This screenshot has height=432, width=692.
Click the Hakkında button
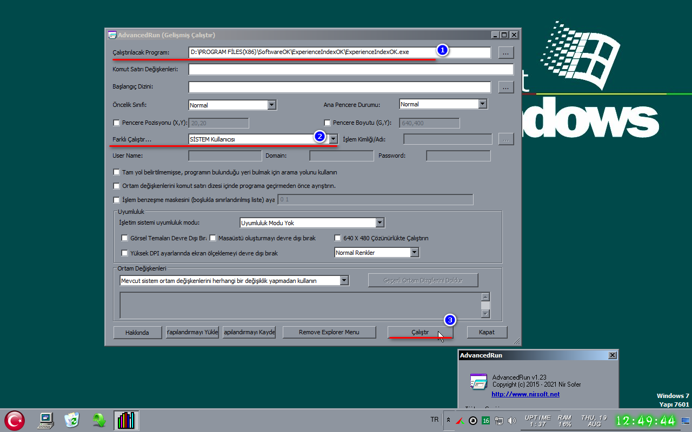(137, 332)
